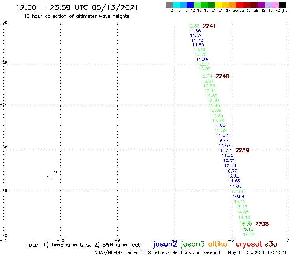Click wave height value 12.74
Screen dimensions: 291x256
[206, 76]
